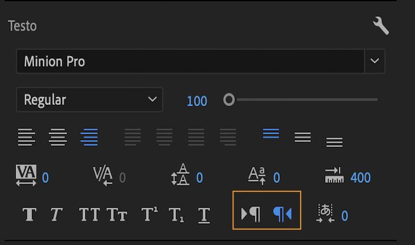This screenshot has width=415, height=245.
Task: Enable All Caps text style
Action: pyautogui.click(x=89, y=215)
